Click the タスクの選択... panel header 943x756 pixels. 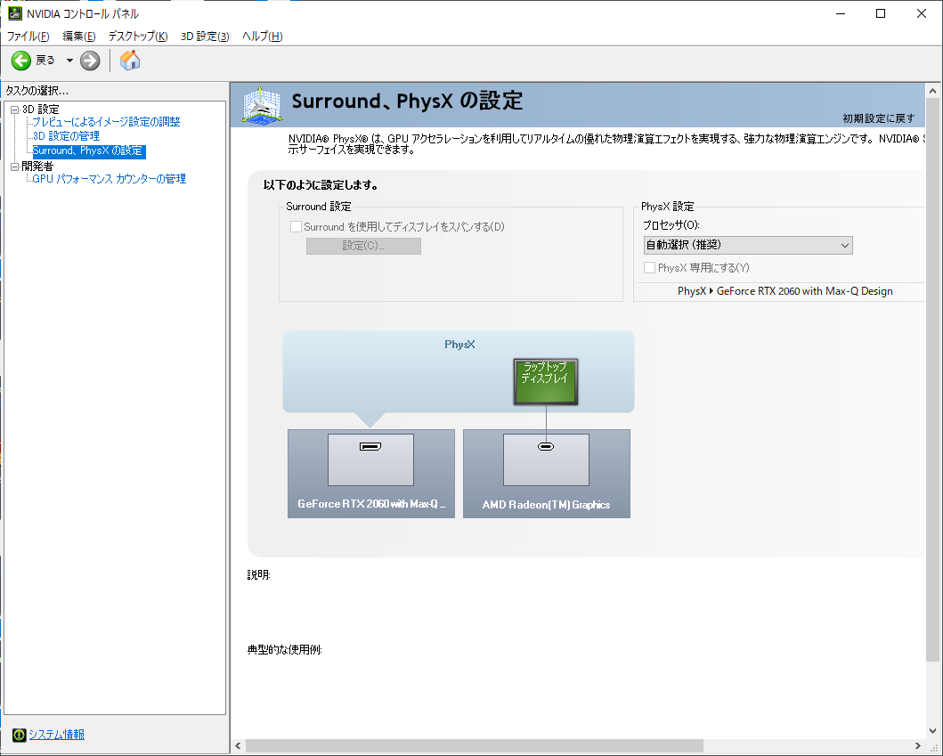(x=37, y=91)
